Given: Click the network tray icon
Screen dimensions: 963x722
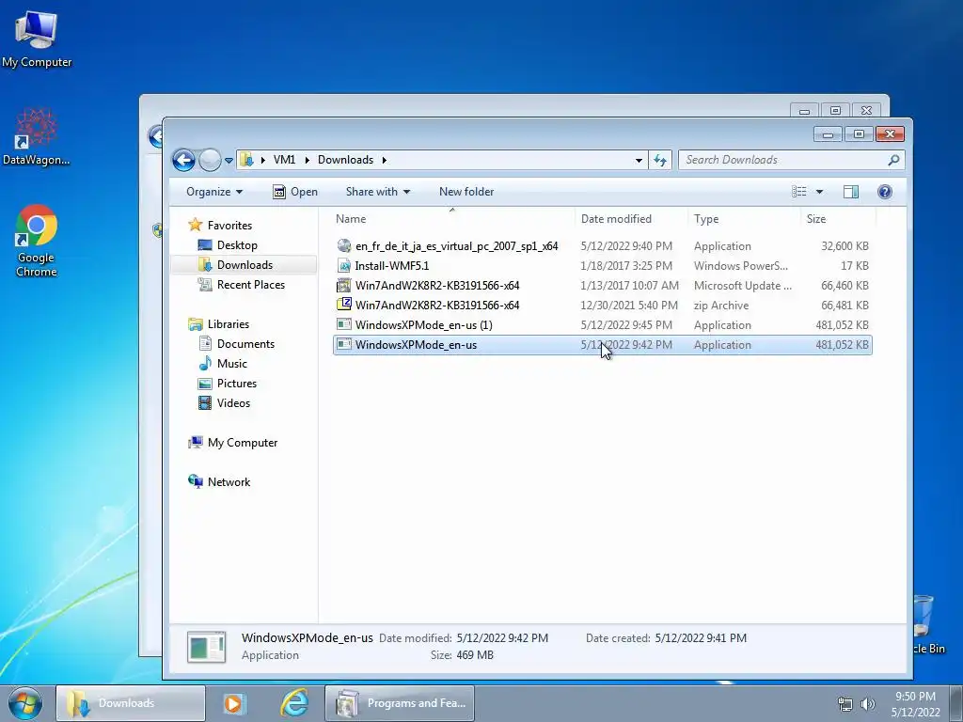Looking at the screenshot, I should 845,704.
